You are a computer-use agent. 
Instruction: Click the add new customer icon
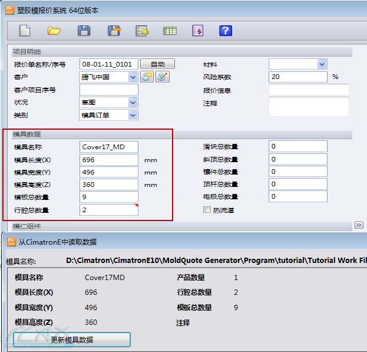pos(147,77)
